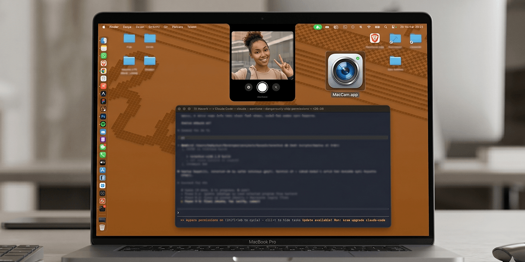Click the terminal prompt input line

tap(283, 212)
